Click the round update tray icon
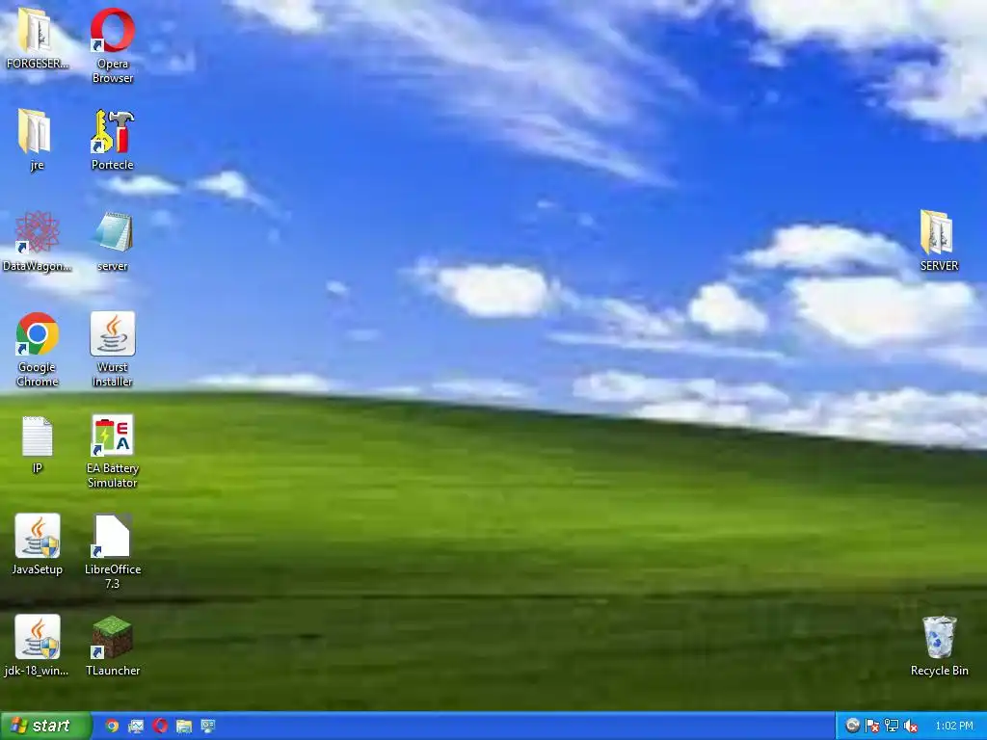The width and height of the screenshot is (987, 740). (x=852, y=726)
